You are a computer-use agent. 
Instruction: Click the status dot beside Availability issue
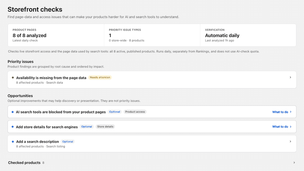(13, 77)
